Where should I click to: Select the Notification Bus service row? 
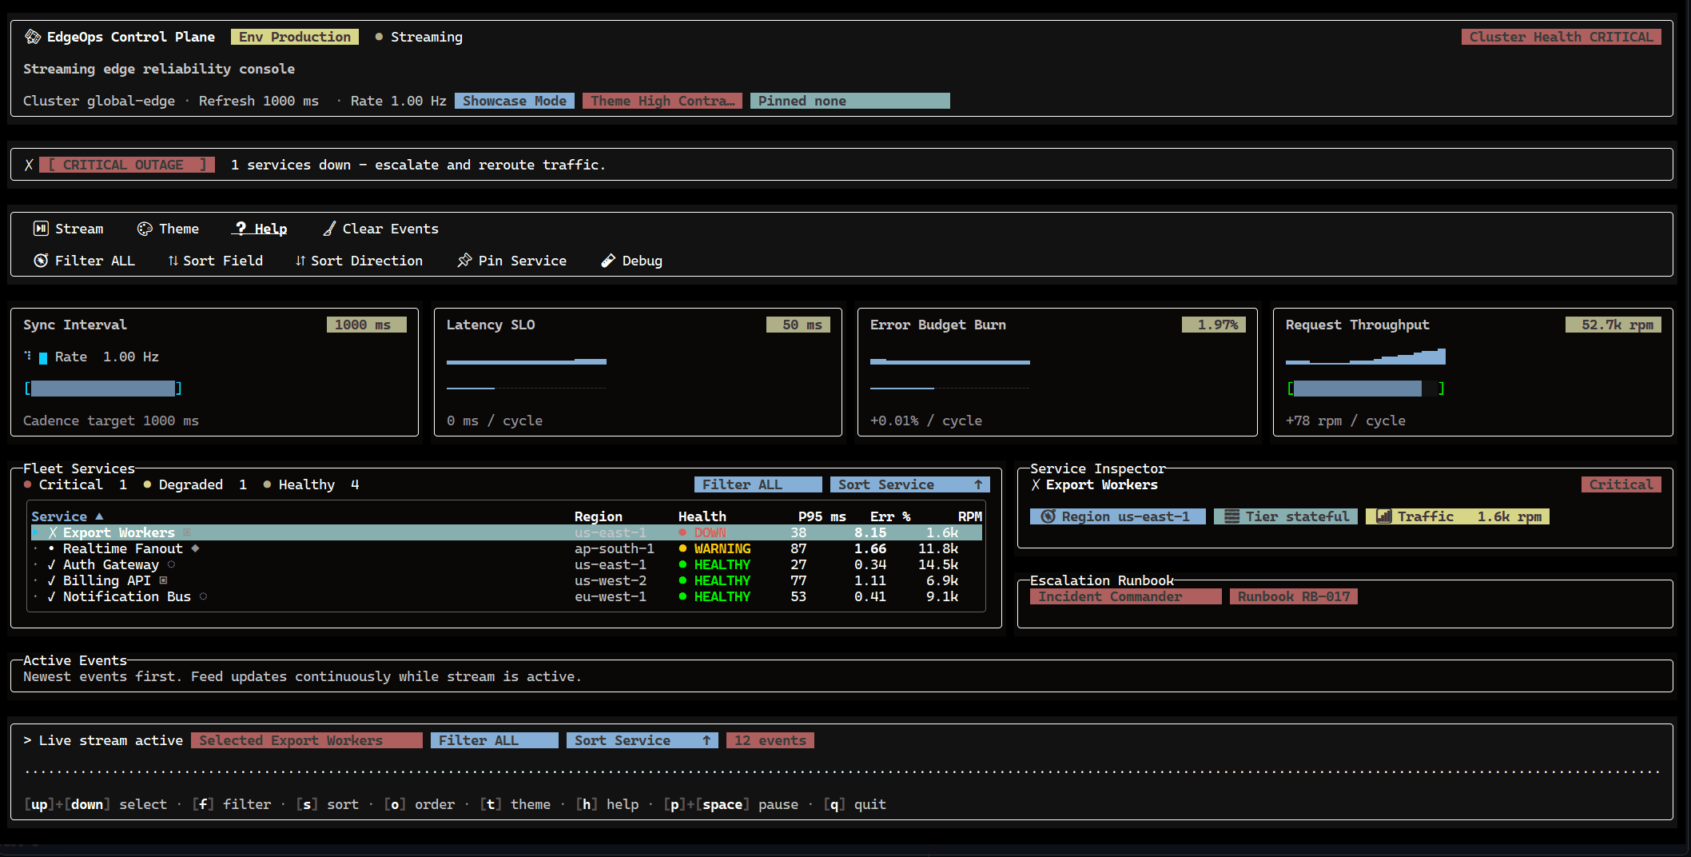point(507,596)
